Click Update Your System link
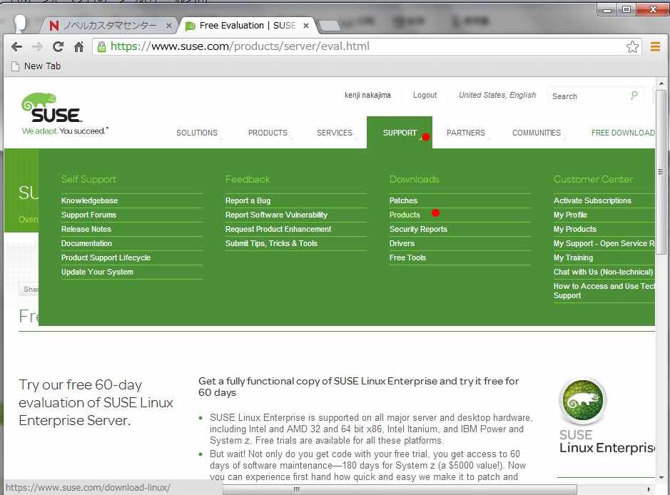The image size is (670, 495). point(97,272)
